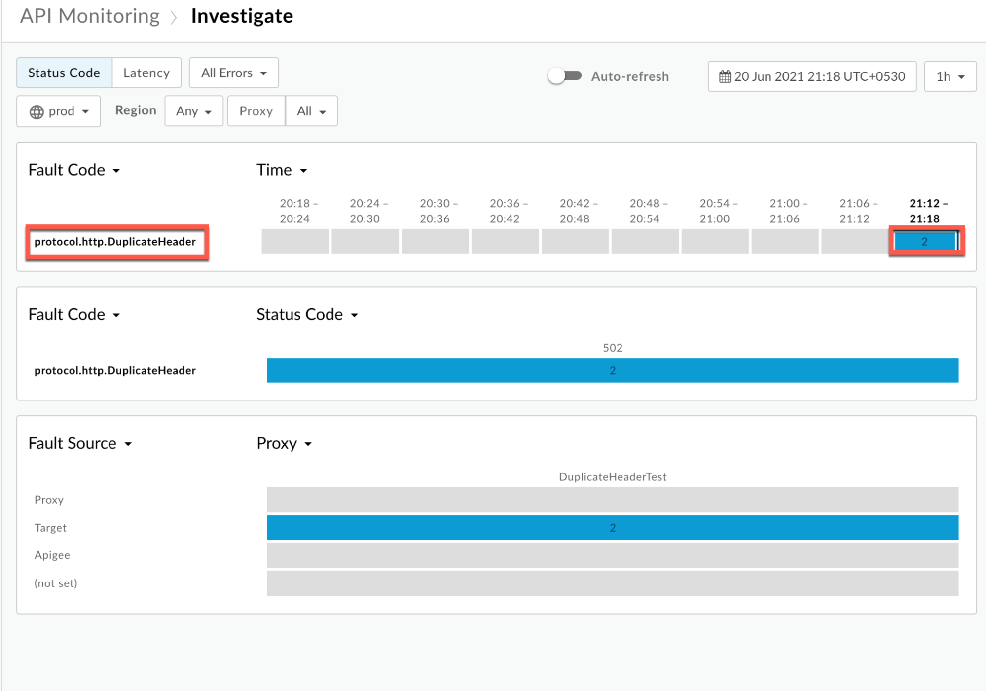The width and height of the screenshot is (986, 691).
Task: Open the Region Any dropdown
Action: click(193, 111)
